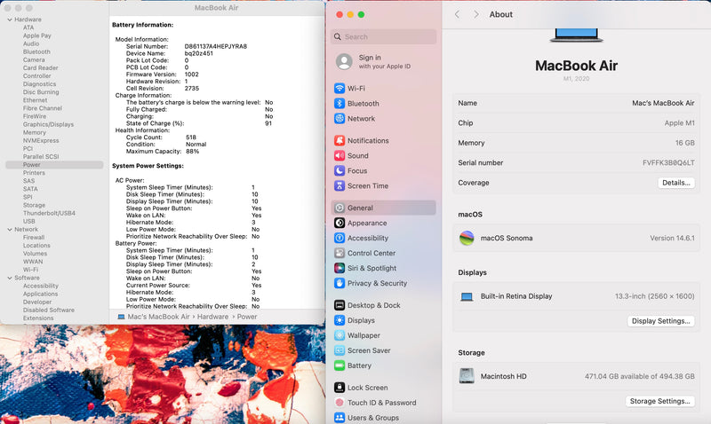Viewport: 711px width, 424px height.
Task: Click the Battery icon in sidebar
Action: (x=340, y=365)
